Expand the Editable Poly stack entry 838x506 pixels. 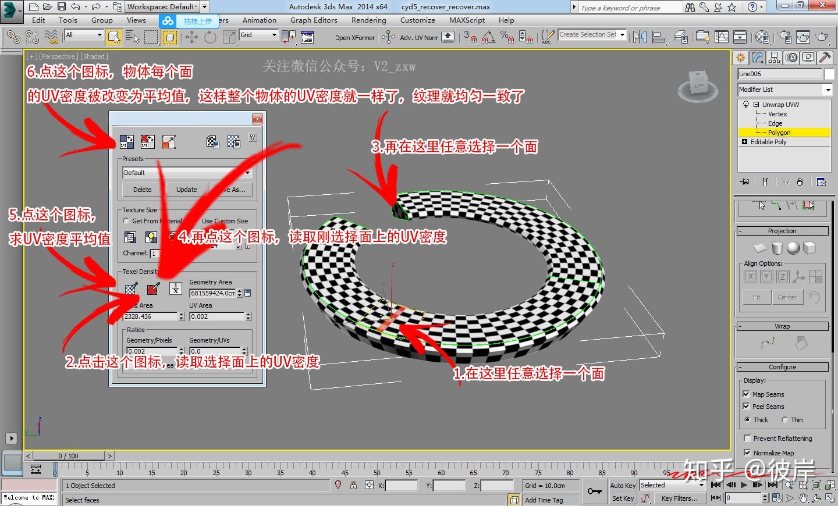744,142
